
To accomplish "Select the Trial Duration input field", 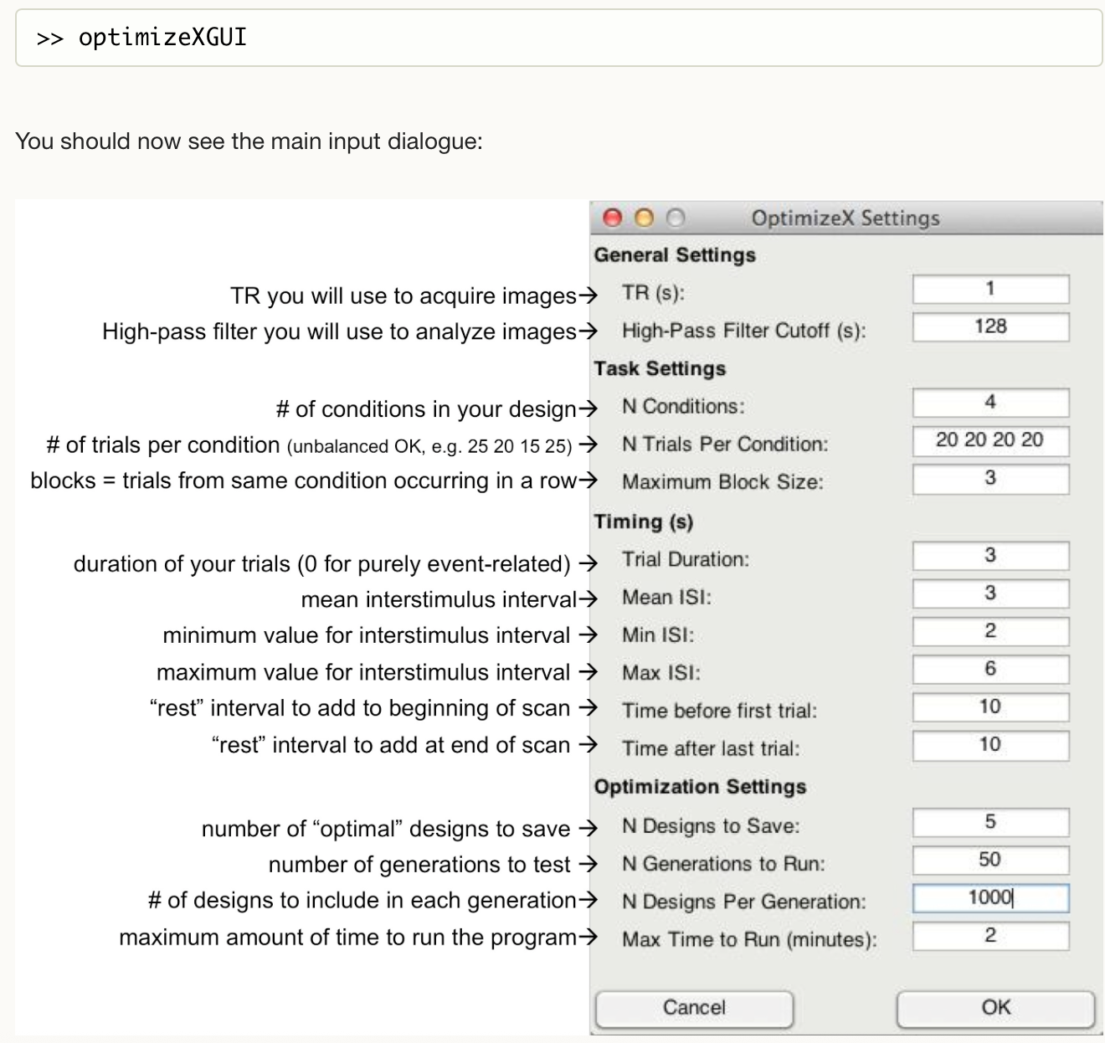I will point(990,556).
